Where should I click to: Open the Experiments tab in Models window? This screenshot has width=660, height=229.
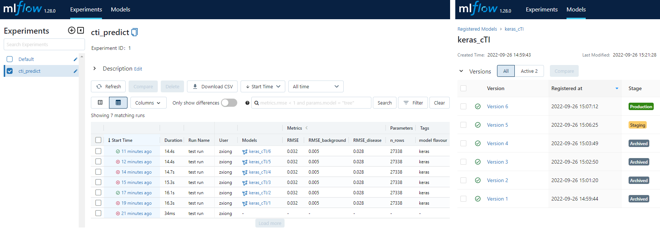click(x=542, y=10)
